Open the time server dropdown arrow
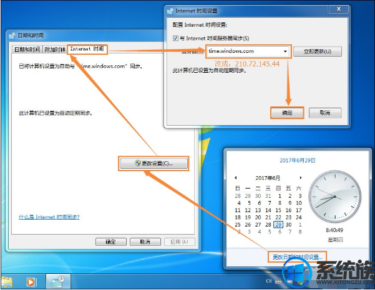 (x=285, y=51)
